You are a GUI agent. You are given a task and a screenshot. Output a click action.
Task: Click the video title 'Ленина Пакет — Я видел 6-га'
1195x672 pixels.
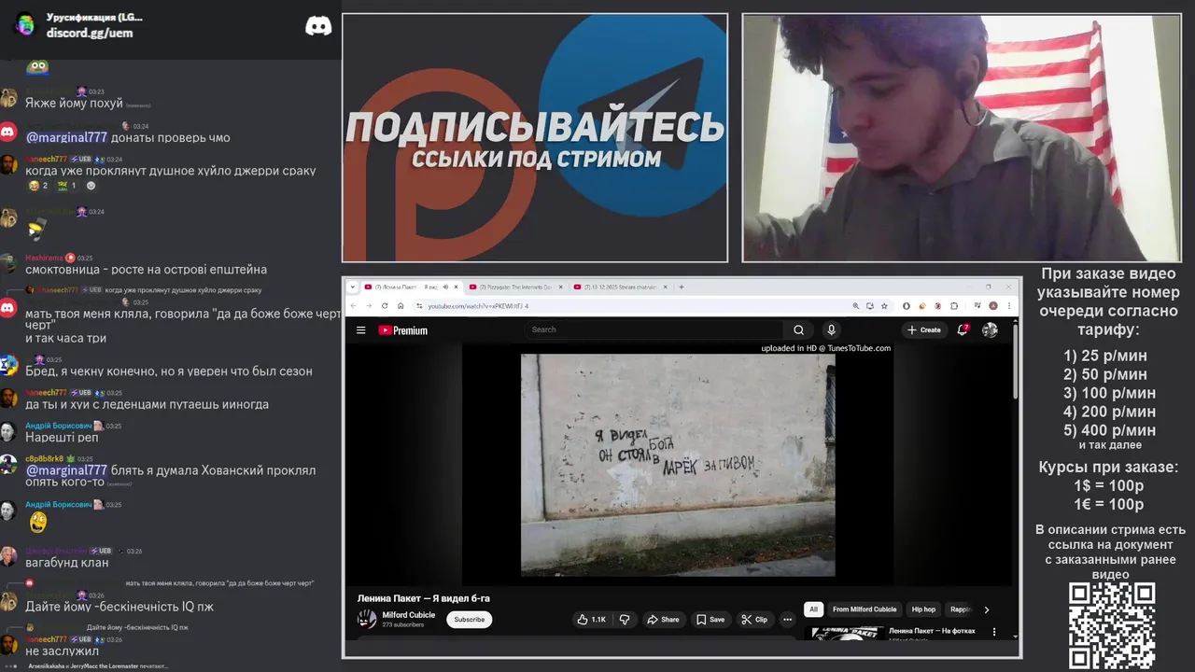click(424, 598)
